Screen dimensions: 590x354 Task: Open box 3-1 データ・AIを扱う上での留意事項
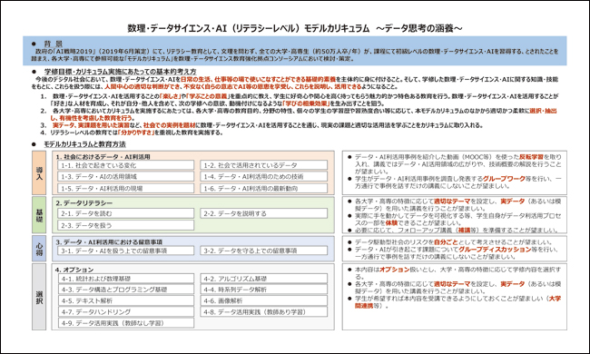coord(125,251)
